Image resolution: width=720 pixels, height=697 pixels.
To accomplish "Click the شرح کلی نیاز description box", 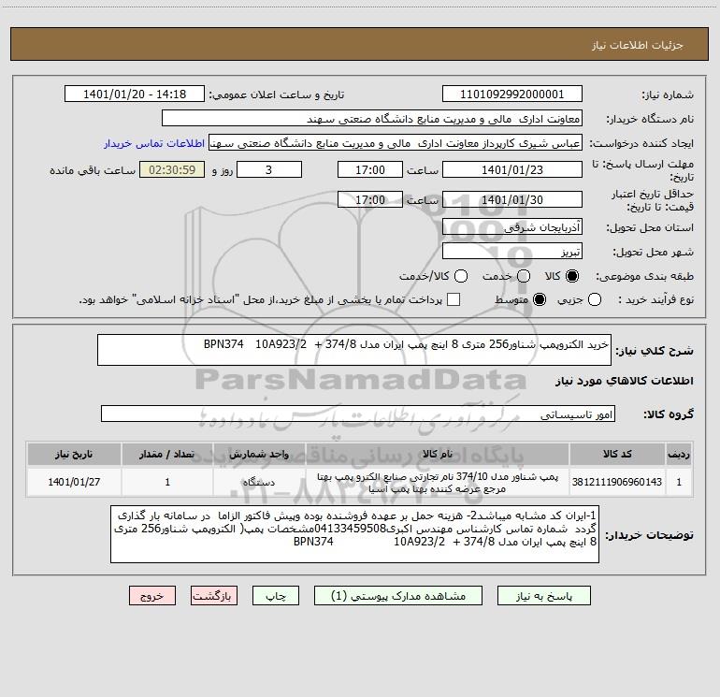I will point(354,350).
